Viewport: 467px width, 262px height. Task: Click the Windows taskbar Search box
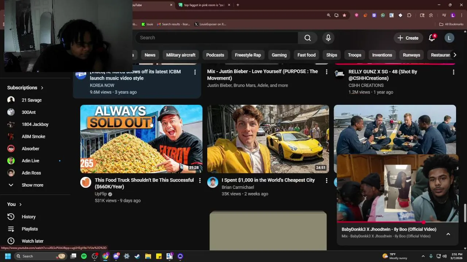40,256
